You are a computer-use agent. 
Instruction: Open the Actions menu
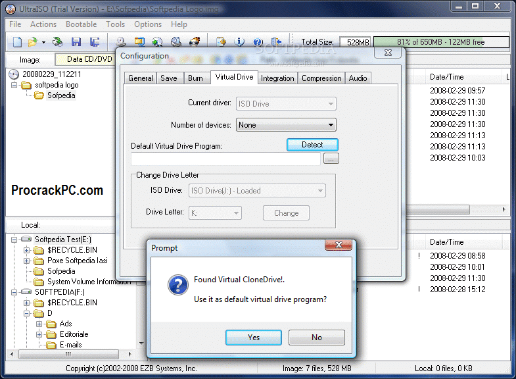click(x=43, y=24)
